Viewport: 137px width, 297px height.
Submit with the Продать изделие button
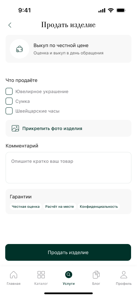(68, 252)
